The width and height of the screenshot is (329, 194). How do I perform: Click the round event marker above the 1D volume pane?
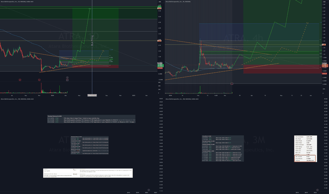[x=67, y=78]
